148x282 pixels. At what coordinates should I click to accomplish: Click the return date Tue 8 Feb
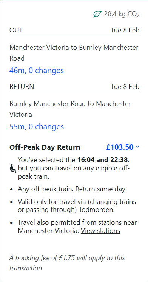pos(125,86)
